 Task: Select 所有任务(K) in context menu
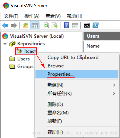77,93
